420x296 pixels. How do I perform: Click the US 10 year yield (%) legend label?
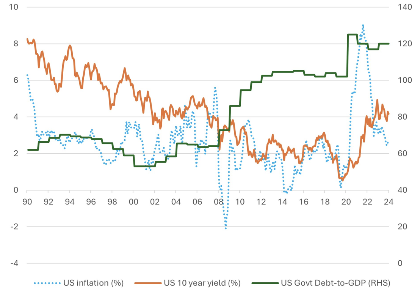pyautogui.click(x=202, y=283)
